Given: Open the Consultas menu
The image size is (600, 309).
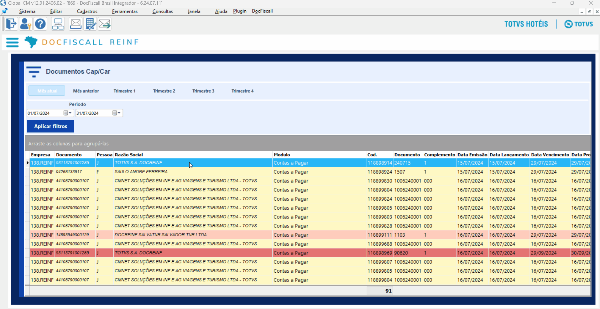Looking at the screenshot, I should click(163, 11).
